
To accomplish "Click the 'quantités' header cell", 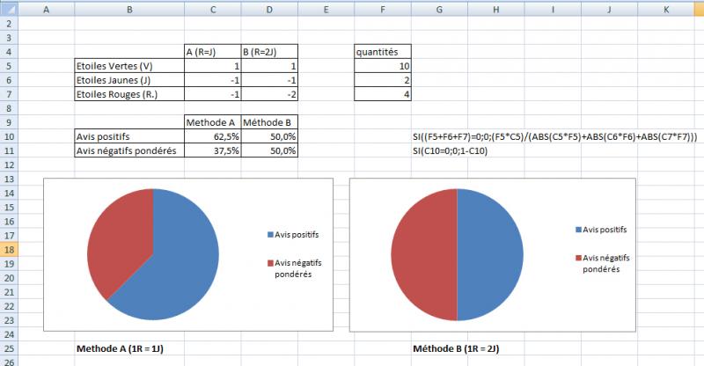I will click(x=382, y=52).
